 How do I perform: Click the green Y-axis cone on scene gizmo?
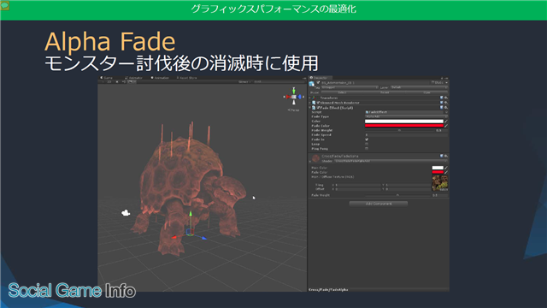point(294,91)
